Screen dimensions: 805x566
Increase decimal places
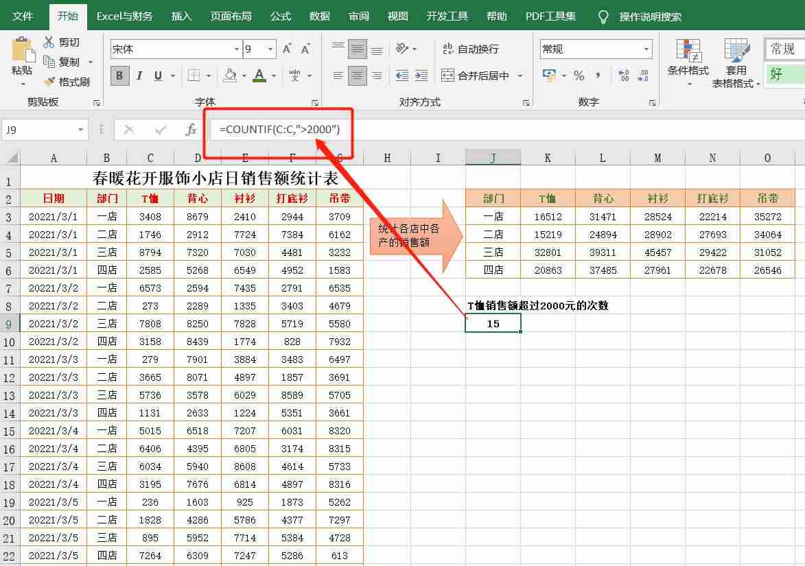pyautogui.click(x=624, y=75)
